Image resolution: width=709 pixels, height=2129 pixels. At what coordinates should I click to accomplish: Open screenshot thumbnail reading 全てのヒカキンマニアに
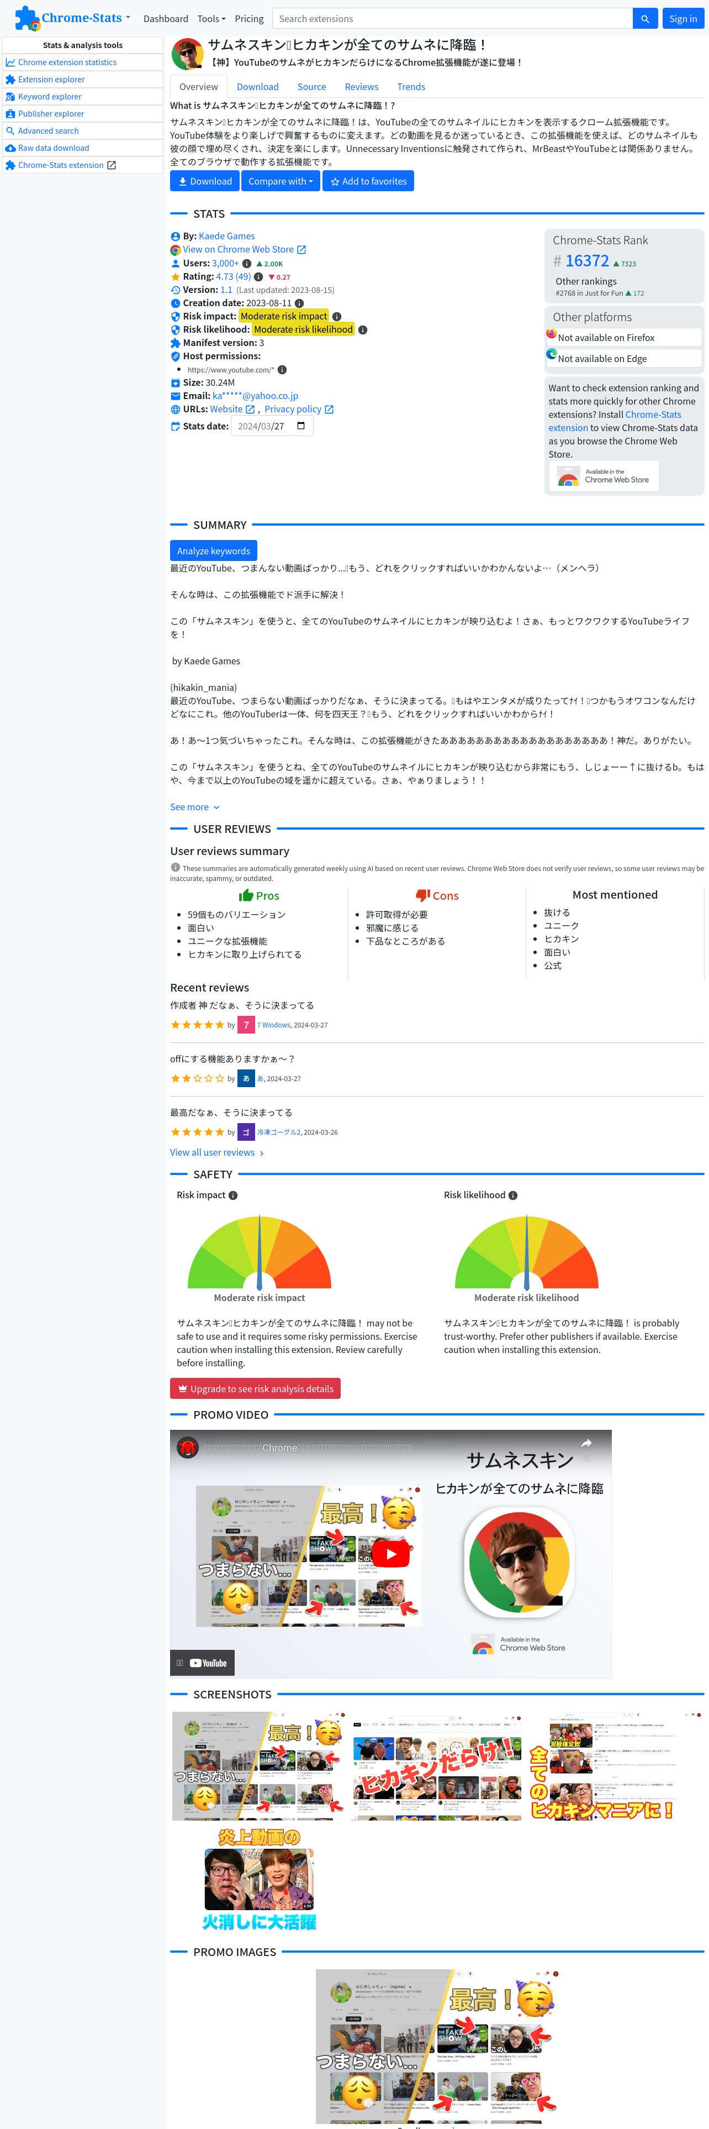615,1766
